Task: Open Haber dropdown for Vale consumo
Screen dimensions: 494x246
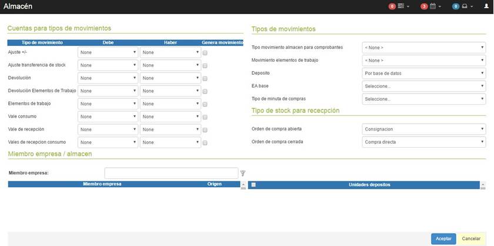Action: [170, 117]
